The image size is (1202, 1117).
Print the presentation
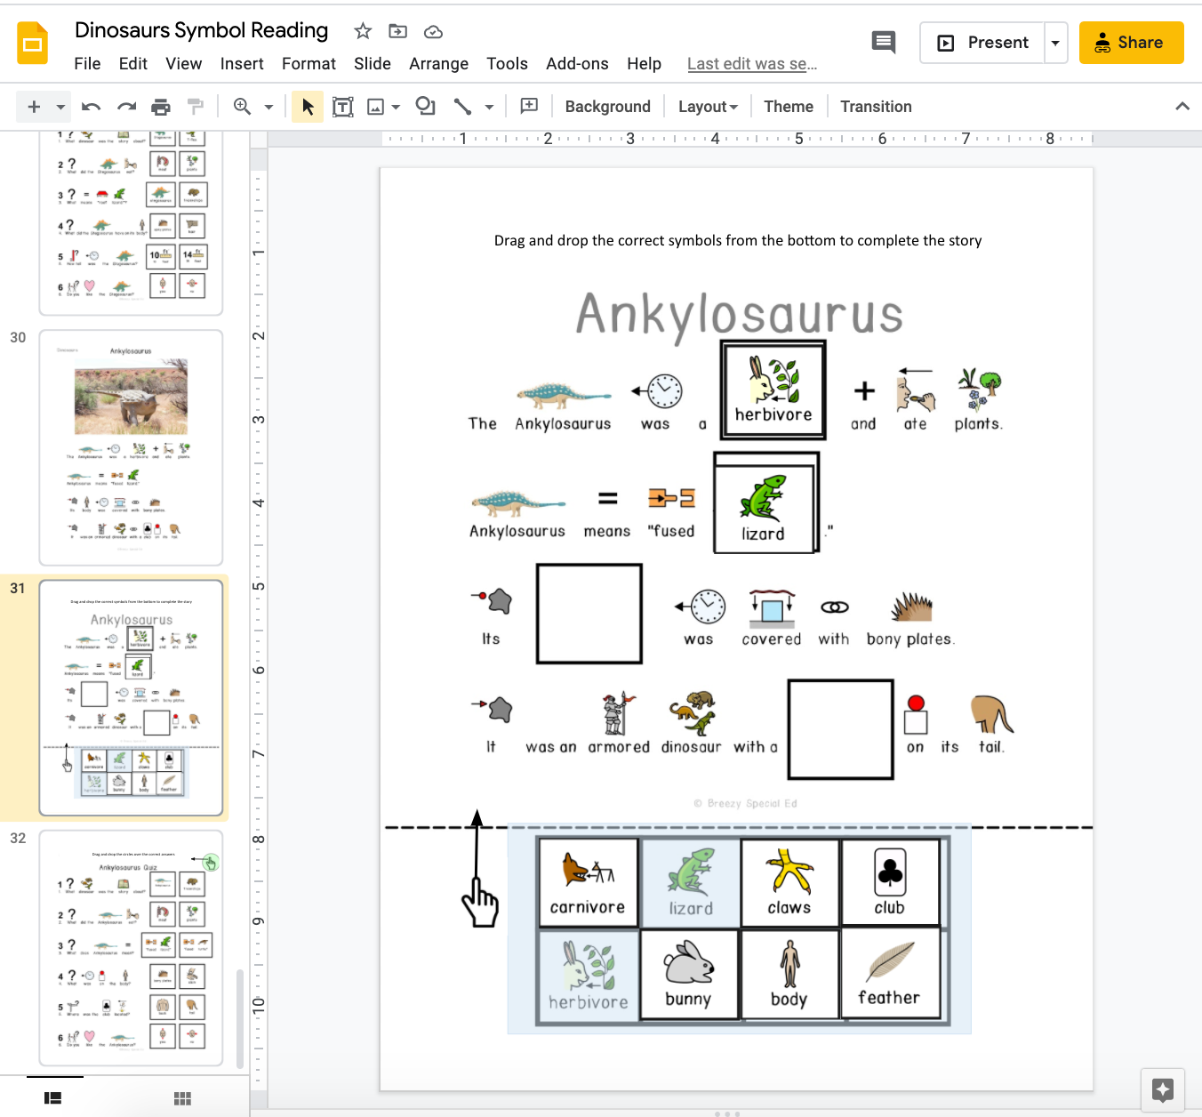click(x=161, y=107)
